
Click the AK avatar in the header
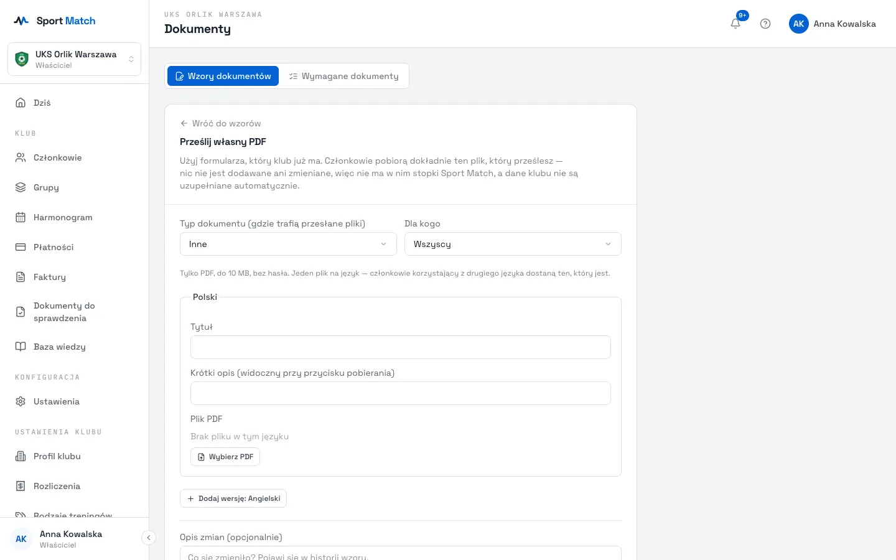(x=799, y=24)
